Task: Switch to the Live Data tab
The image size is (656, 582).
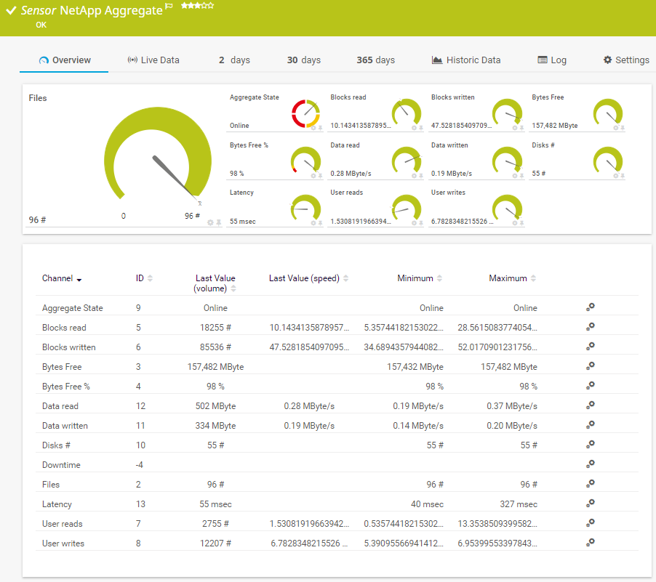Action: coord(153,60)
